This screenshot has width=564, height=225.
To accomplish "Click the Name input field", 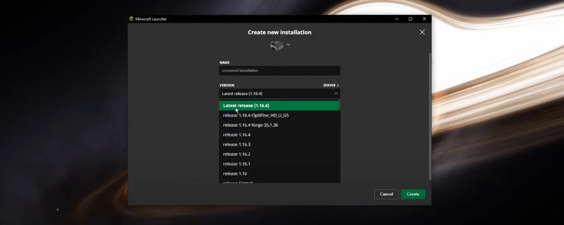I will point(280,71).
